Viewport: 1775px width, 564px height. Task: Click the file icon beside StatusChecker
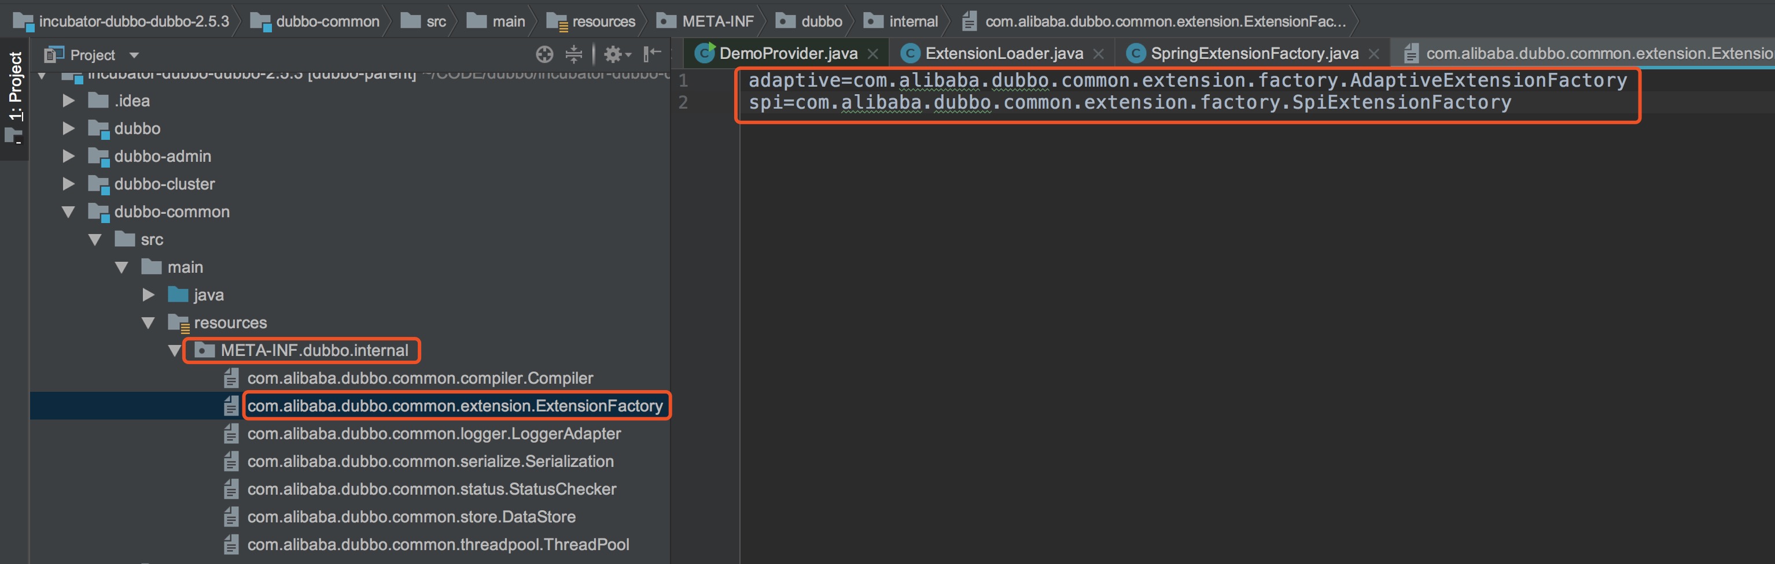[231, 489]
